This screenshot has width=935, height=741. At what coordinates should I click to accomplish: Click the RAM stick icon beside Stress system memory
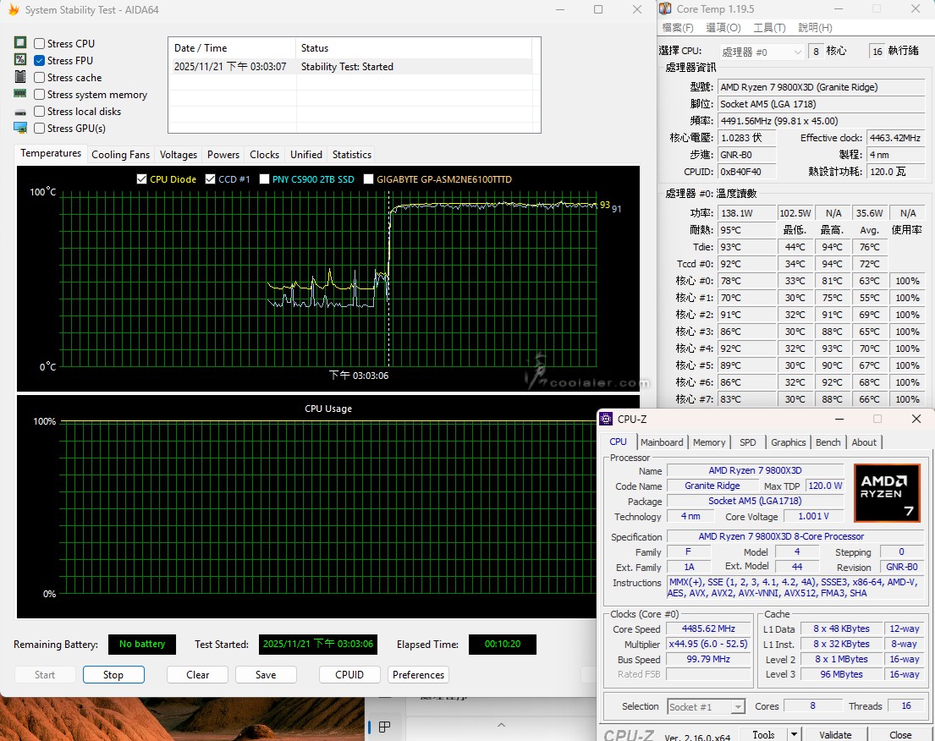(20, 94)
